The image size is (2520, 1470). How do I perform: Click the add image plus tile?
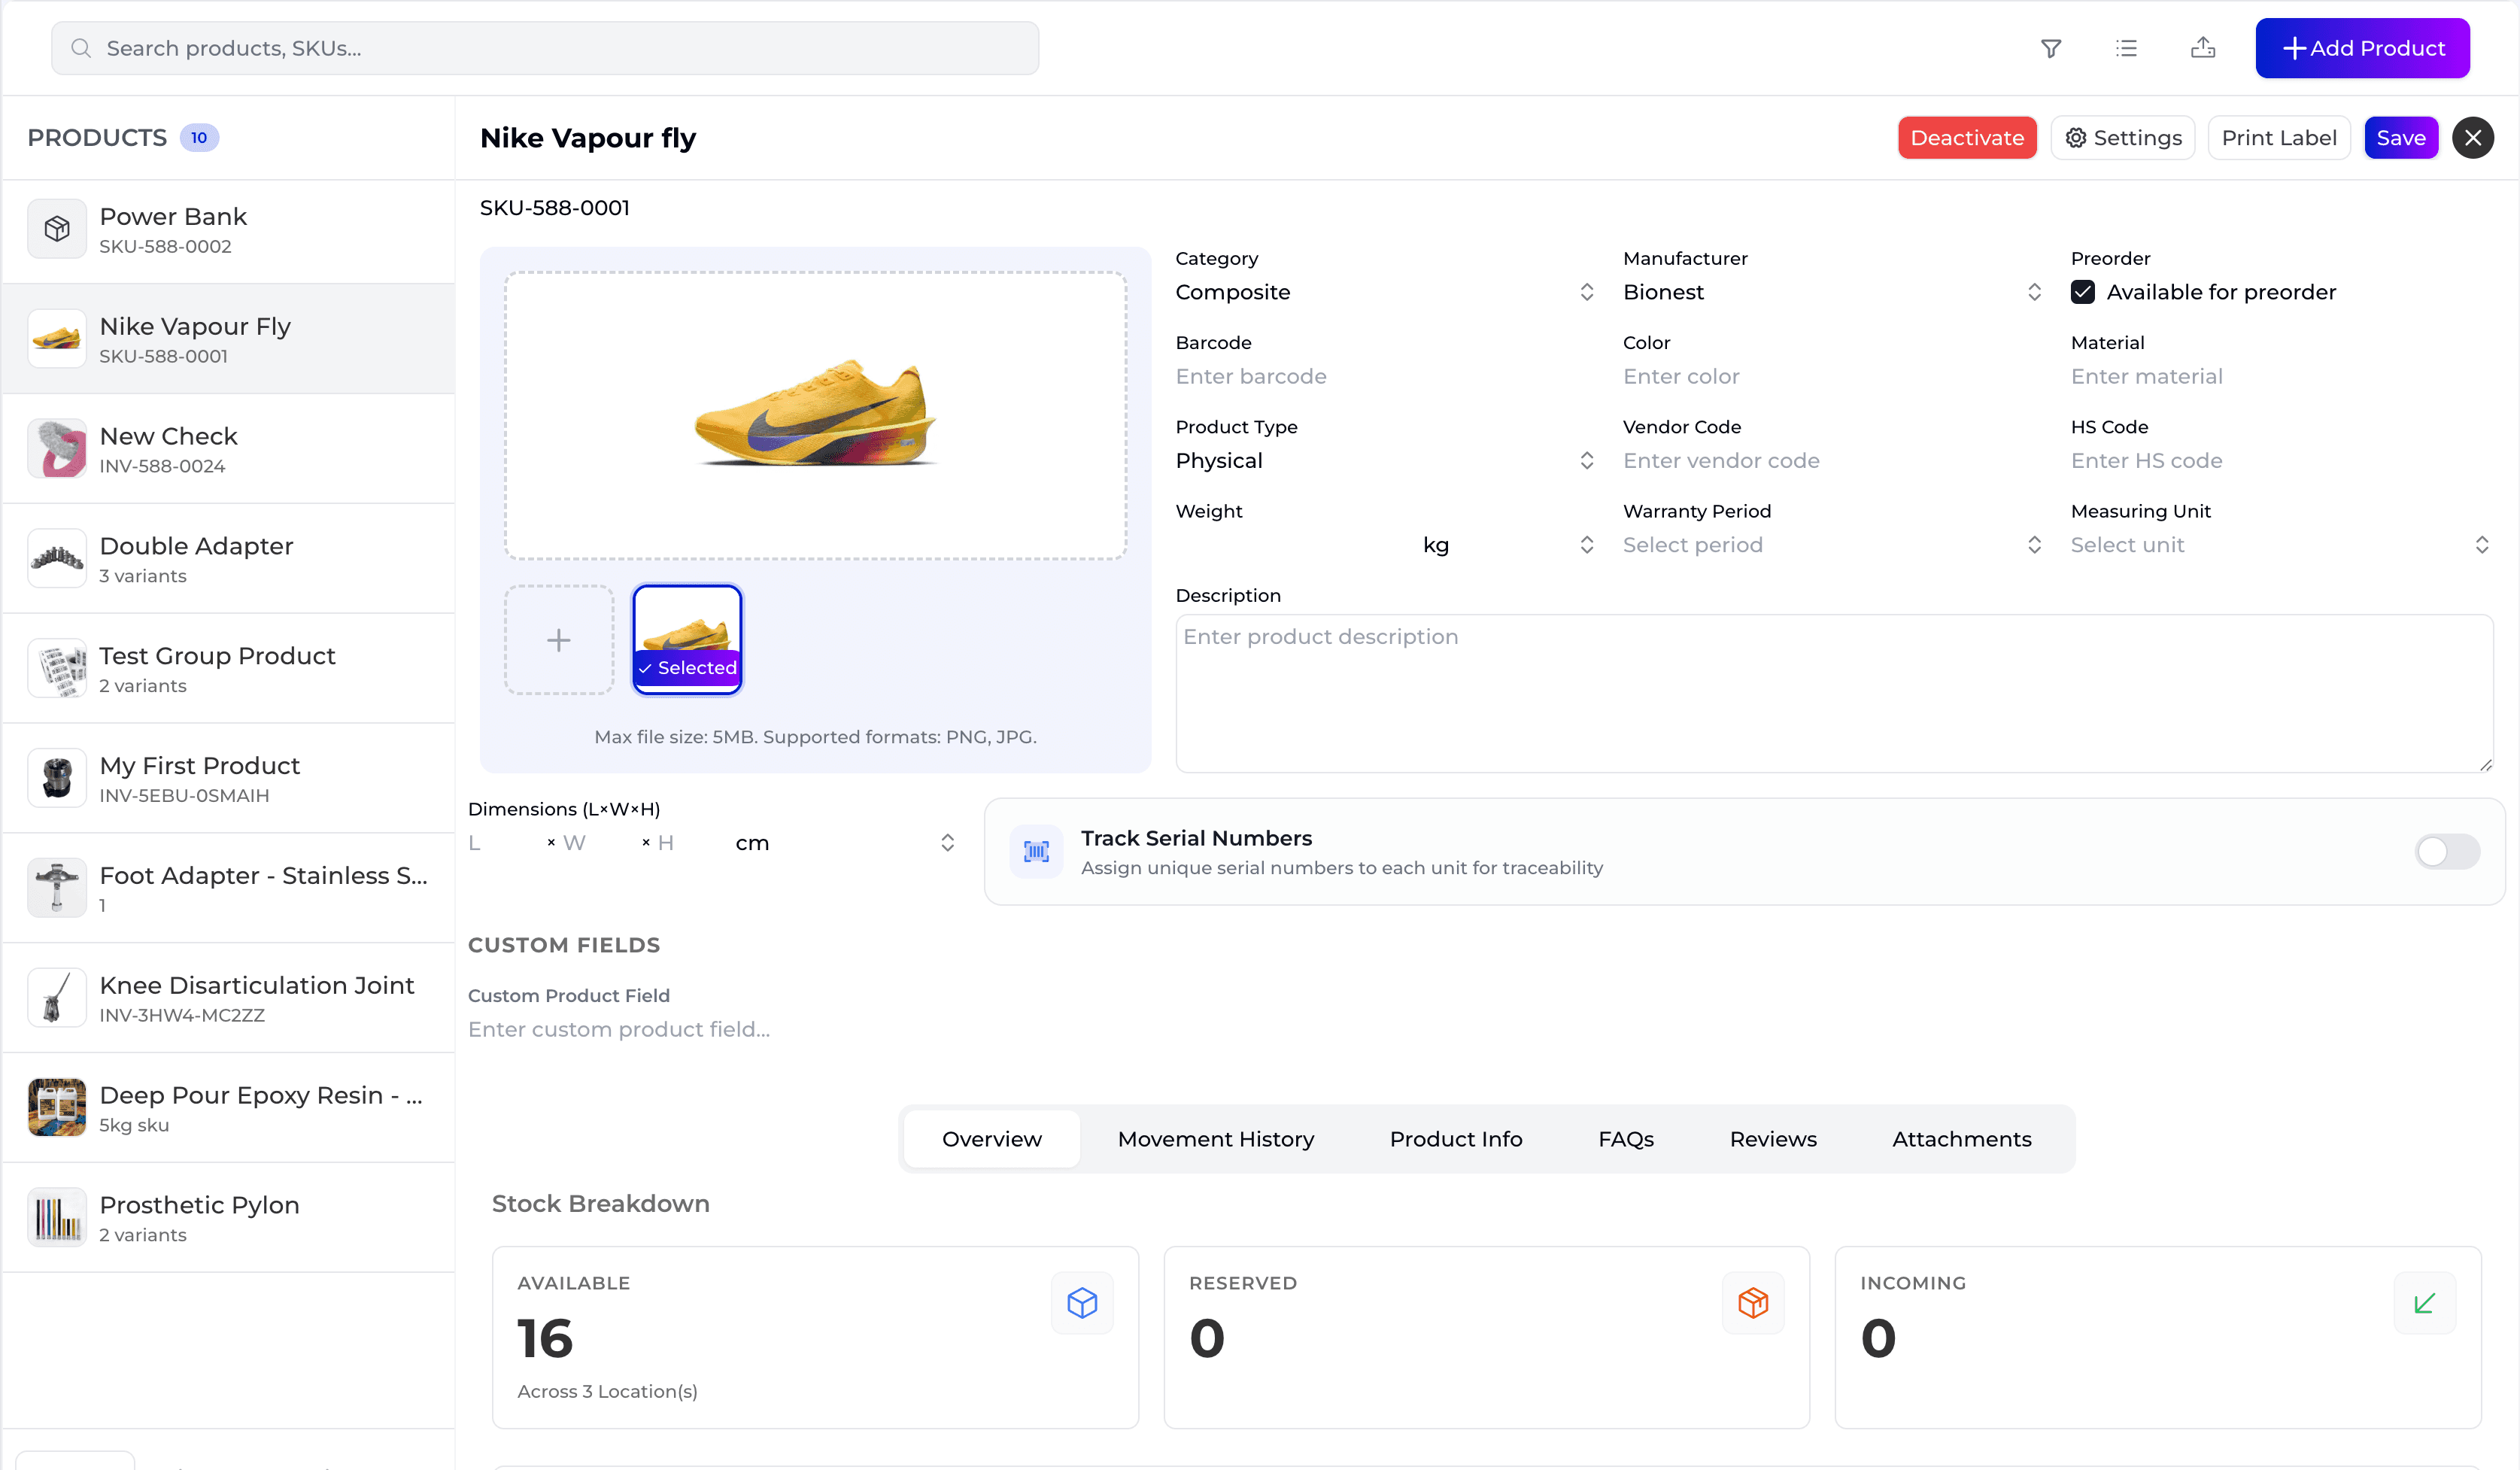click(x=559, y=640)
